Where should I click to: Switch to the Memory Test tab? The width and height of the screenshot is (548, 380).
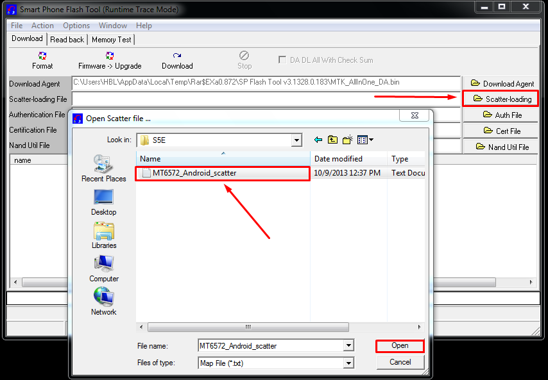(112, 40)
